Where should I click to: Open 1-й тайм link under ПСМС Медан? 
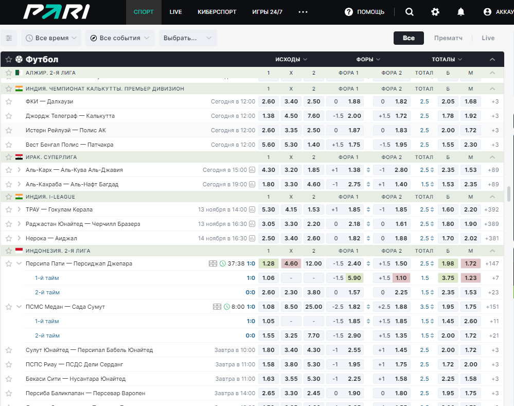[x=47, y=321]
